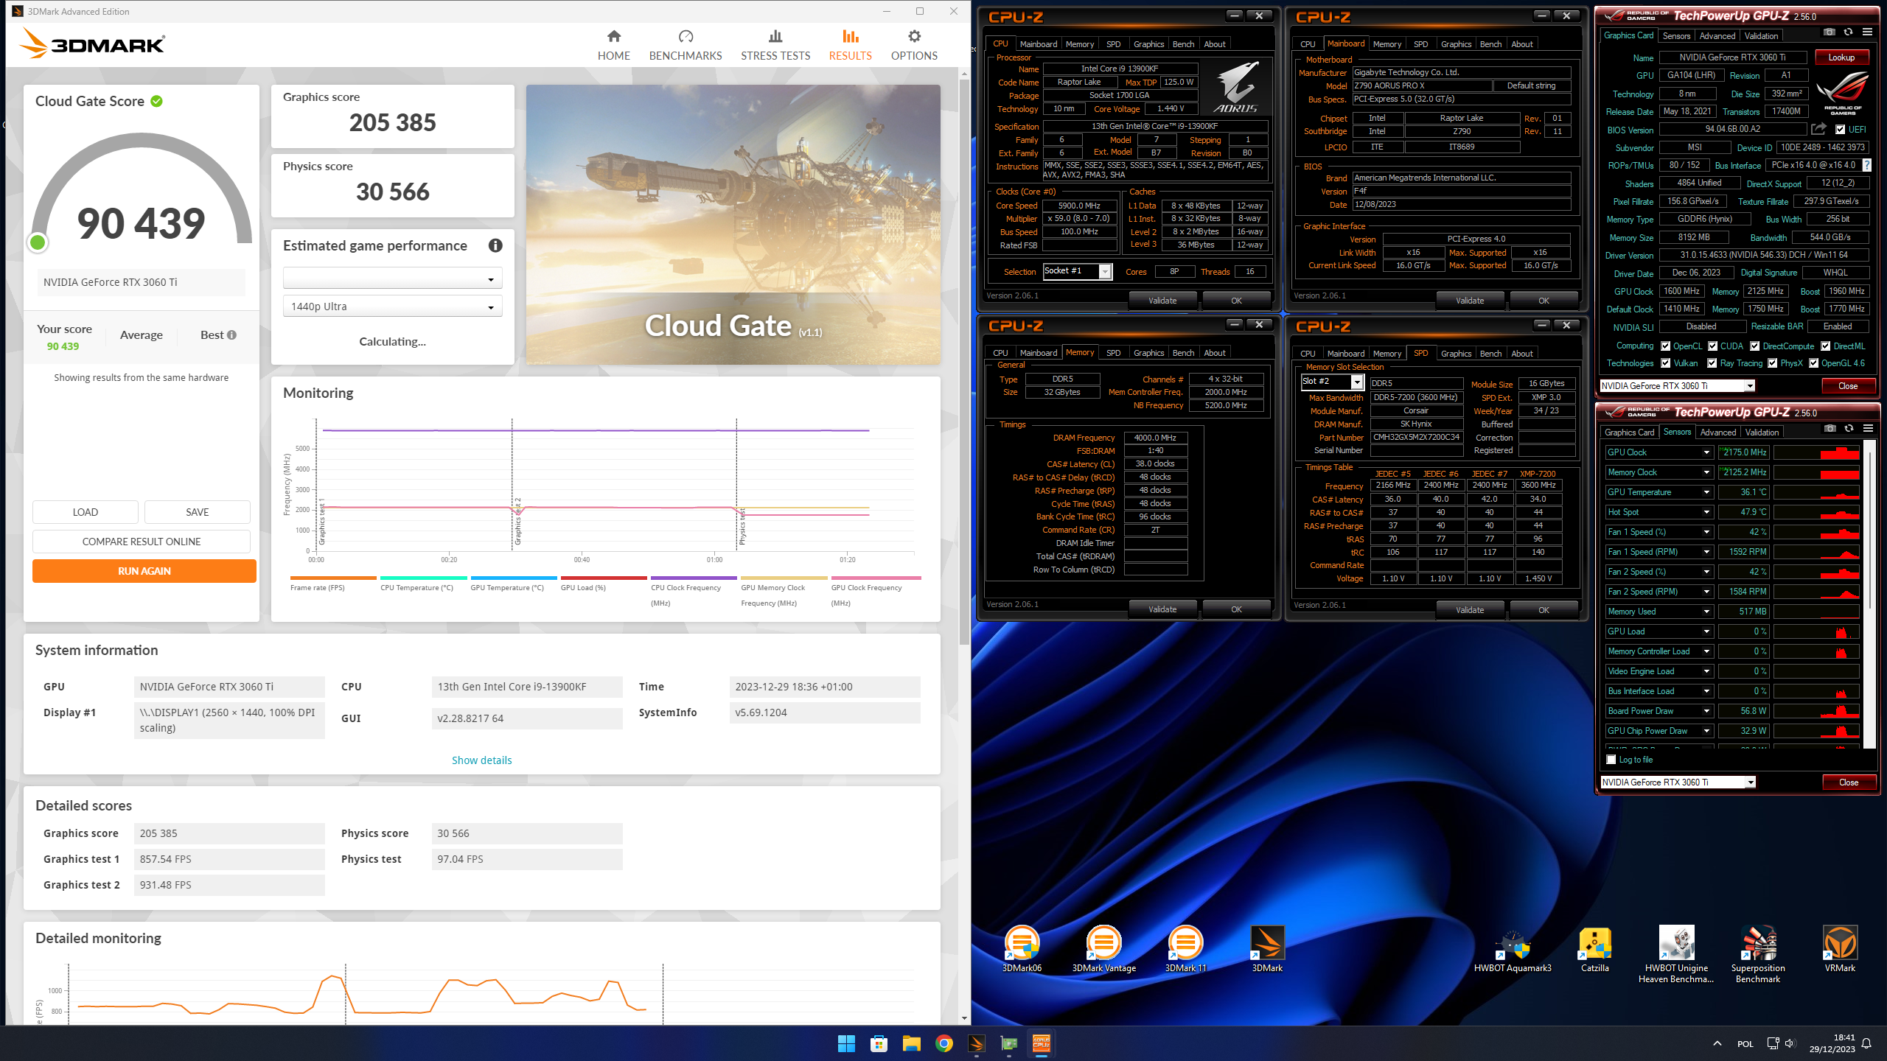Click the Show details link
Screen dimensions: 1887x1061
[481, 760]
